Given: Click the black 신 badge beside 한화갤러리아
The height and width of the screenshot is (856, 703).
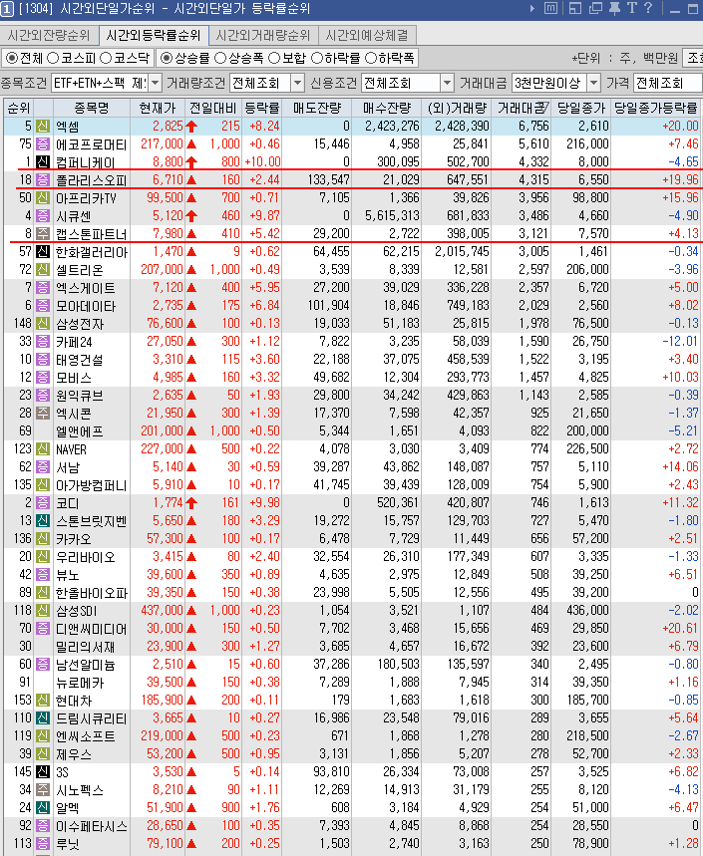Looking at the screenshot, I should pyautogui.click(x=43, y=252).
